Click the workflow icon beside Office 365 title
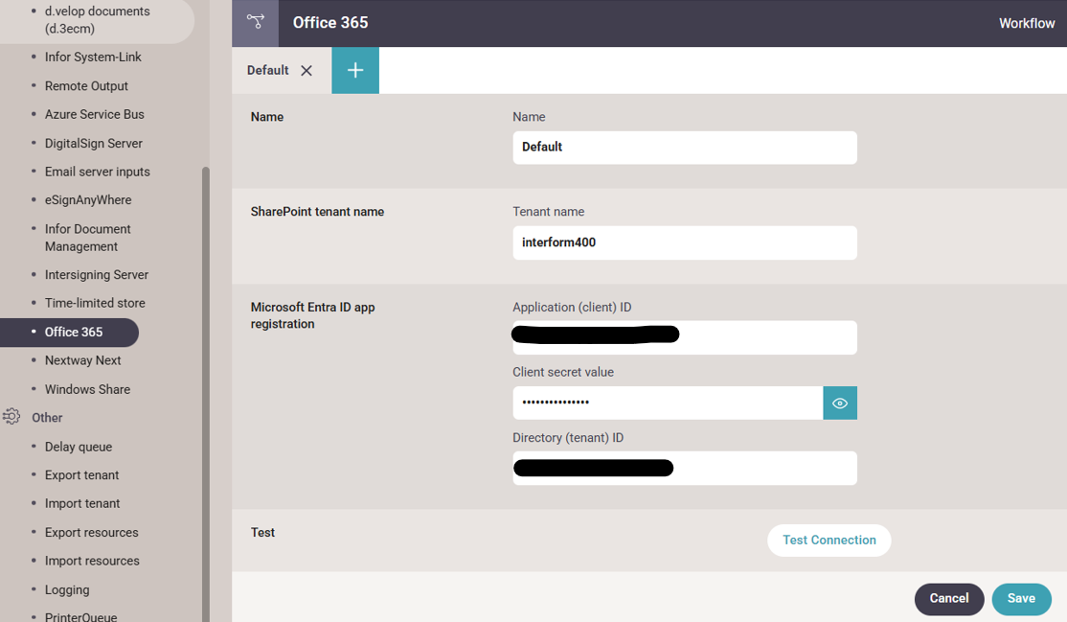The image size is (1067, 622). [255, 23]
